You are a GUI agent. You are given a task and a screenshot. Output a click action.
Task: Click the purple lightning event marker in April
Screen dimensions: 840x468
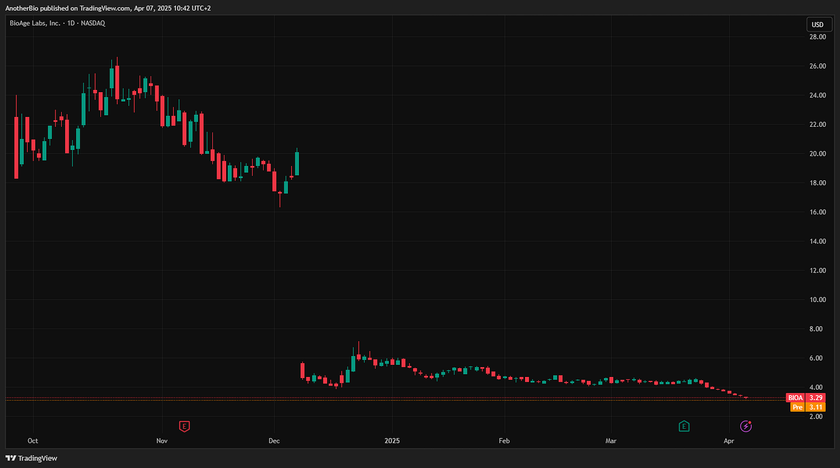click(x=747, y=427)
